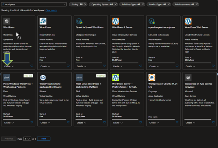
Task: Click the Wordpress on App Service logo
Action: point(188,78)
